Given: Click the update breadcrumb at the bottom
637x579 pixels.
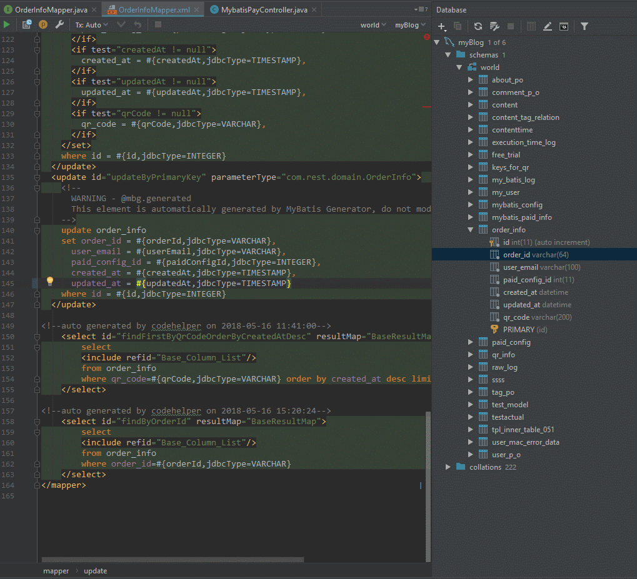Looking at the screenshot, I should (95, 570).
